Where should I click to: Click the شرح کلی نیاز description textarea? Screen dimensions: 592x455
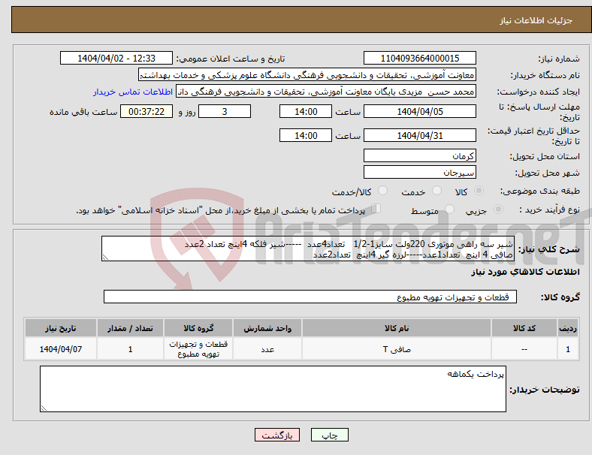308,249
